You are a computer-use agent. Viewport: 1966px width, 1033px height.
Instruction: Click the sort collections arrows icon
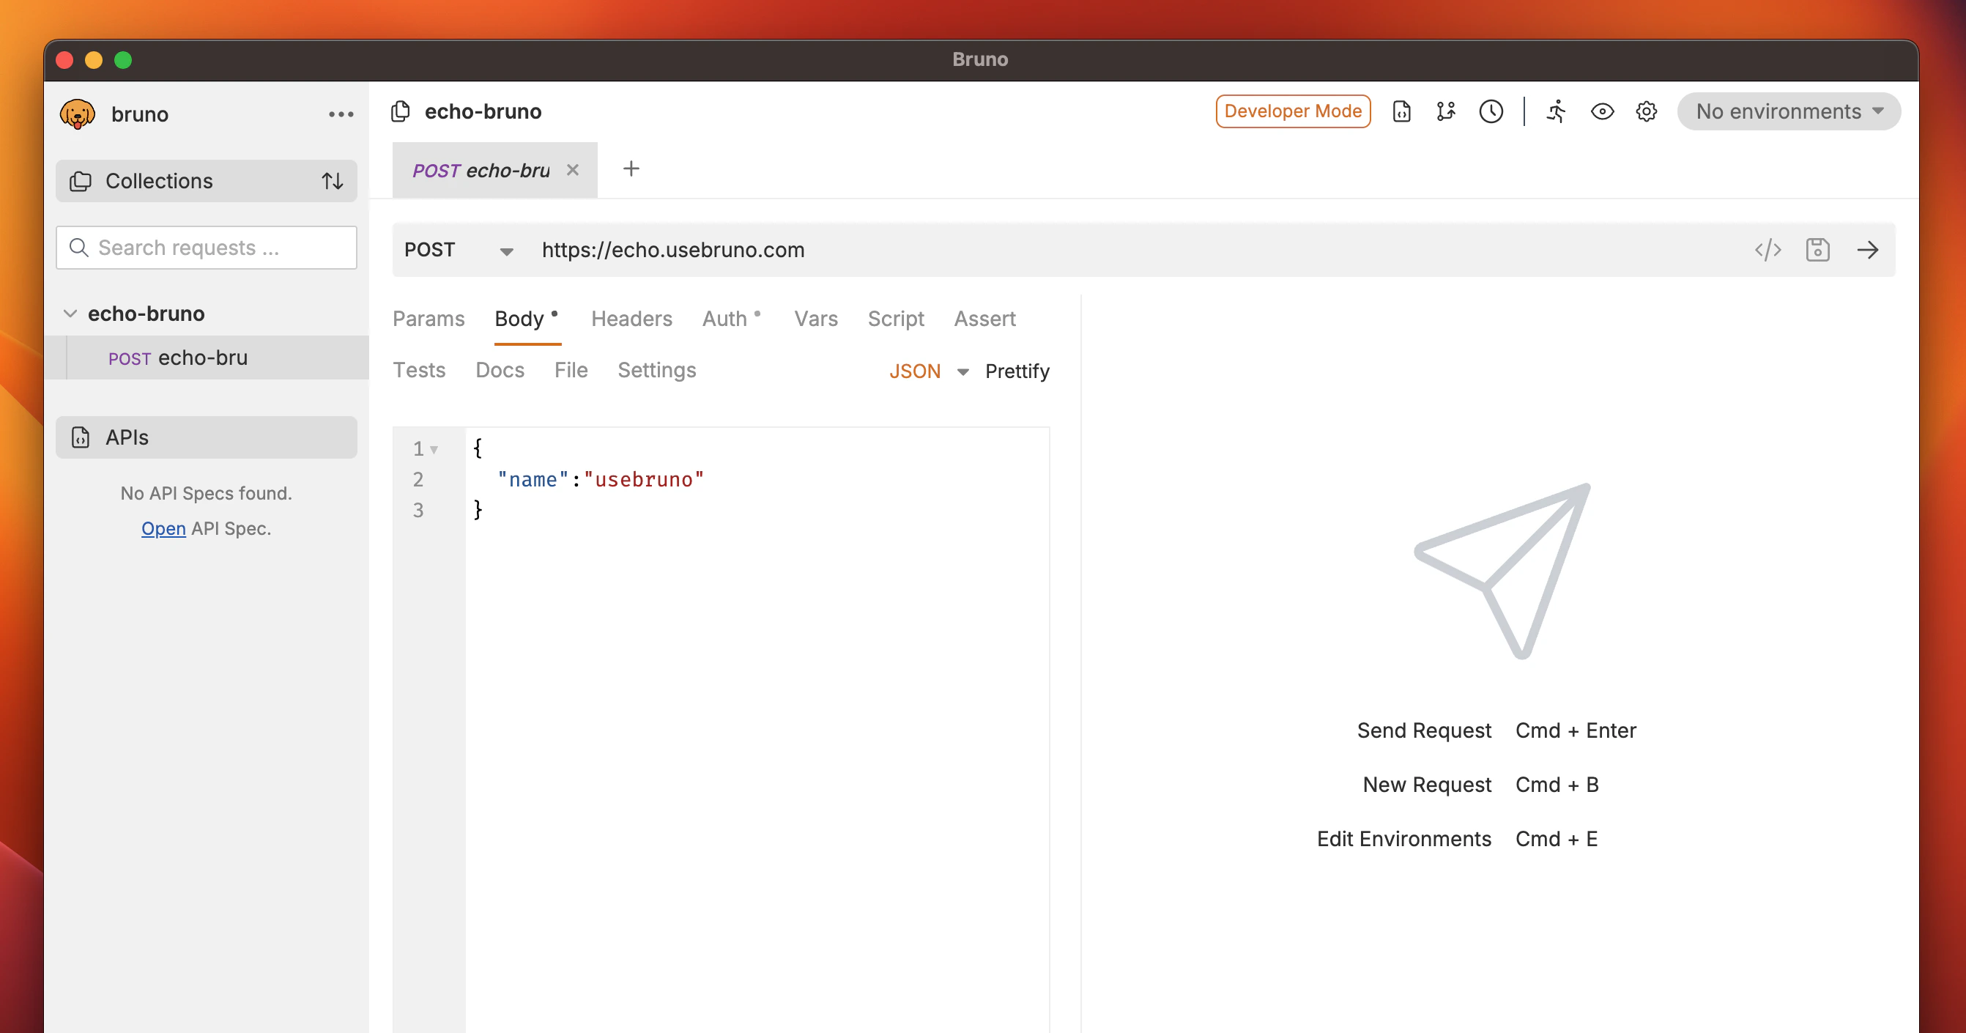point(332,181)
